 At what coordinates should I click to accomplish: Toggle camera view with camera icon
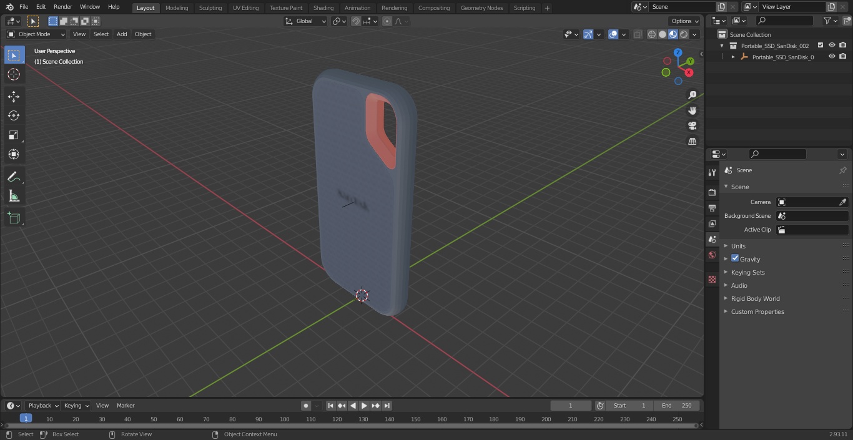pos(692,126)
